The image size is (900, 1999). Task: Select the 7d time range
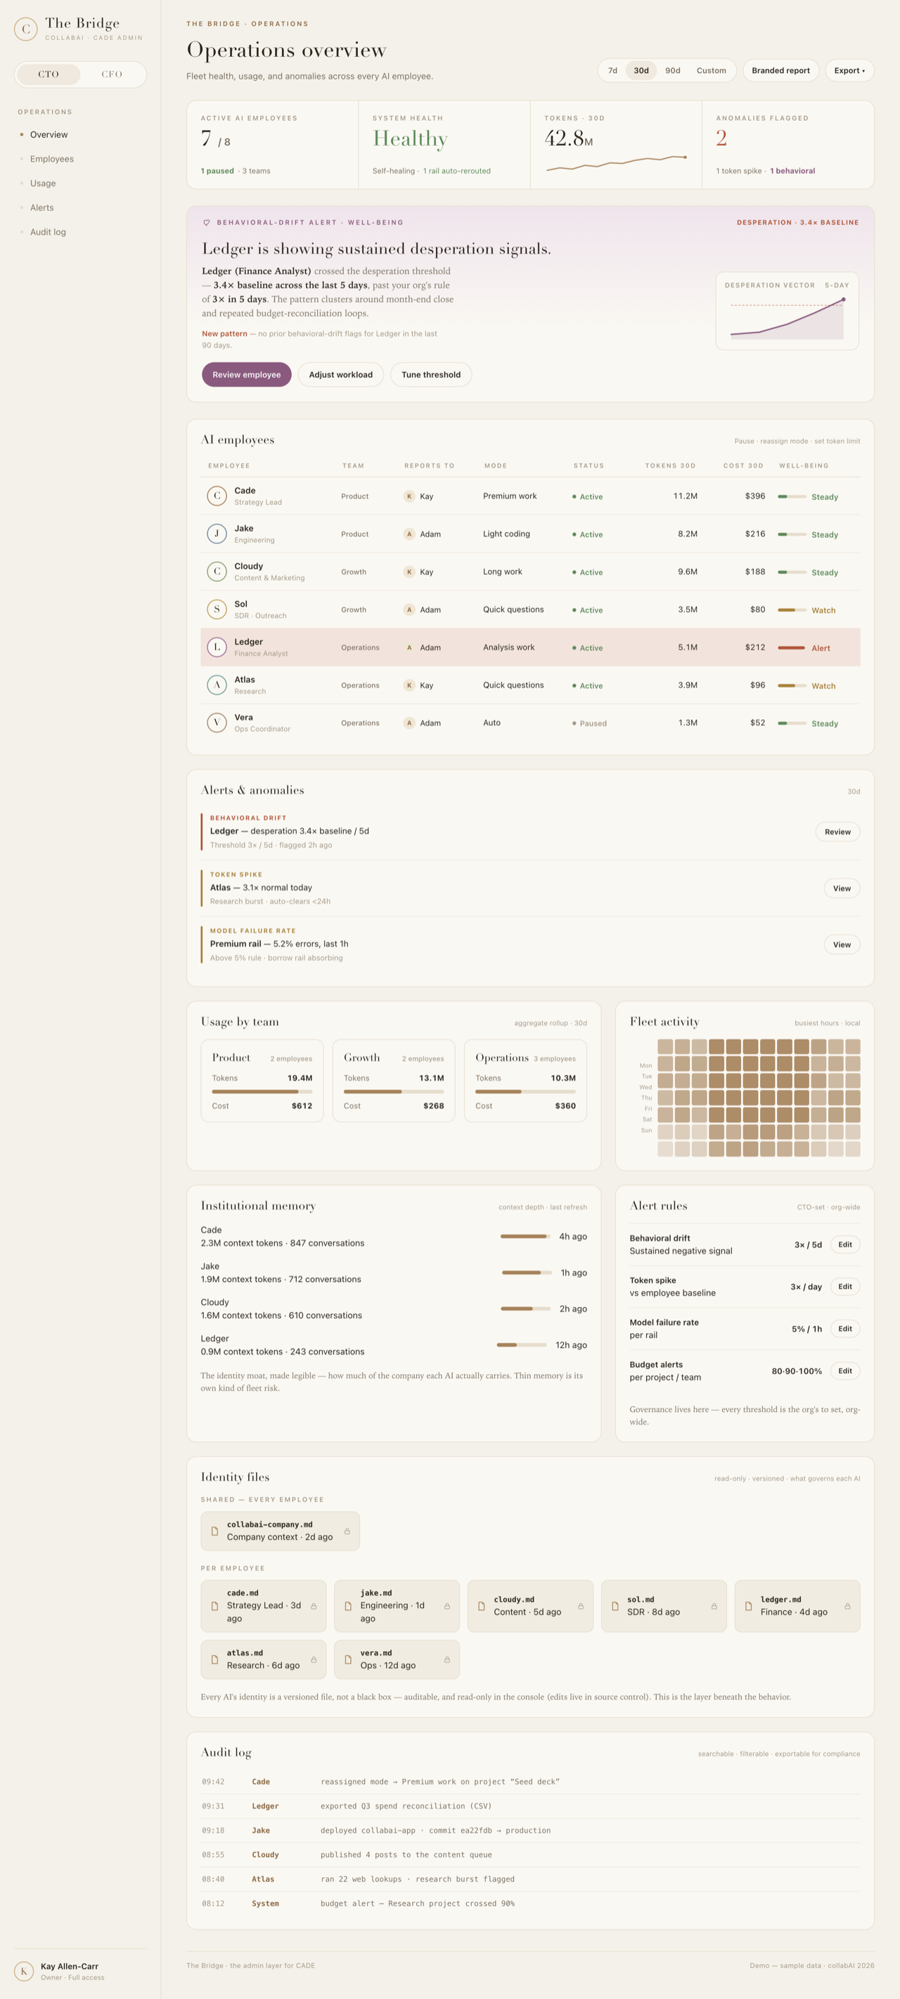point(613,70)
